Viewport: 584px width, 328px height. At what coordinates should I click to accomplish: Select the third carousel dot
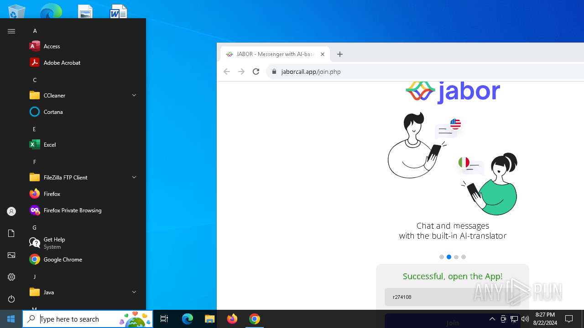(x=456, y=257)
